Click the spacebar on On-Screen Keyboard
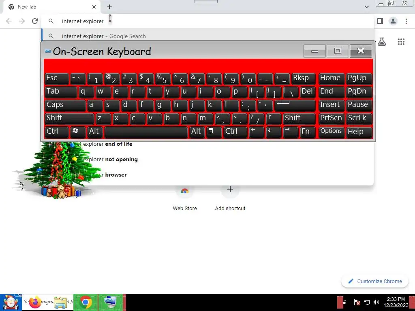The image size is (415, 311). tap(146, 132)
